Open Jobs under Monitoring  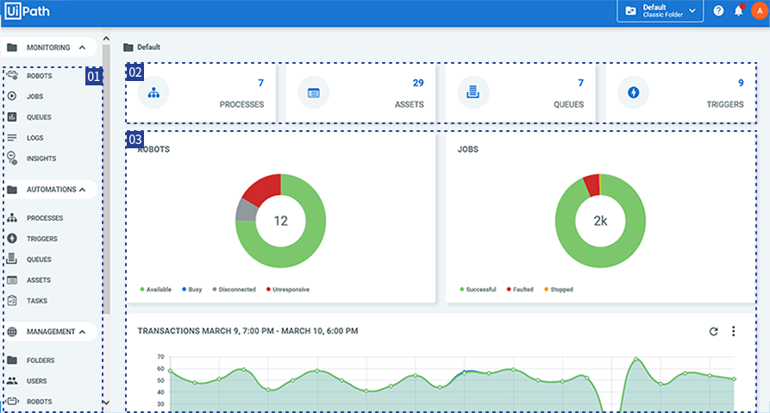pos(34,97)
